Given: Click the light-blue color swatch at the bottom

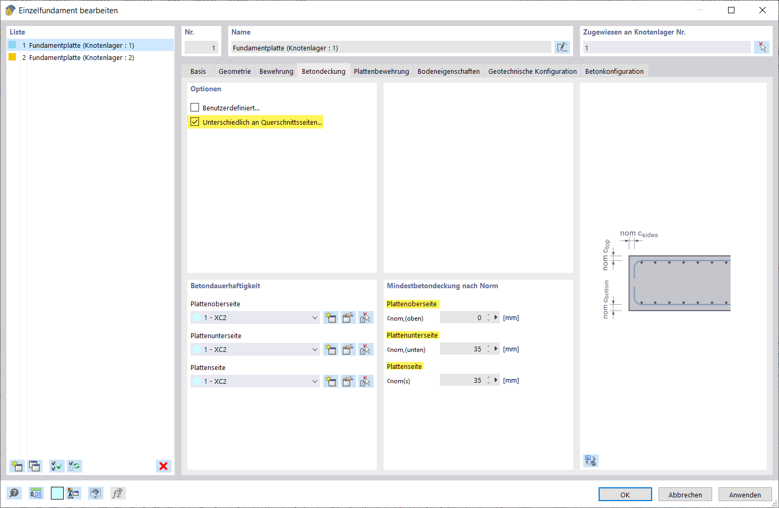Looking at the screenshot, I should pos(57,493).
